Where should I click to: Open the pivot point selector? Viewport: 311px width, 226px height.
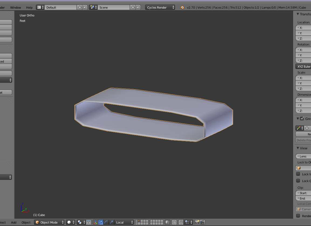81,222
